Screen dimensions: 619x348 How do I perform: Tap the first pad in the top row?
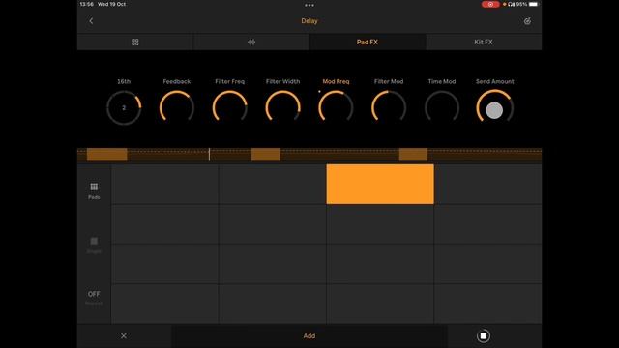coord(165,185)
